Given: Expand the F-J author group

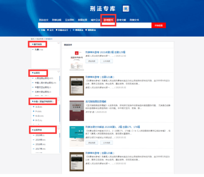Looking at the screenshot, I should pos(34,111).
